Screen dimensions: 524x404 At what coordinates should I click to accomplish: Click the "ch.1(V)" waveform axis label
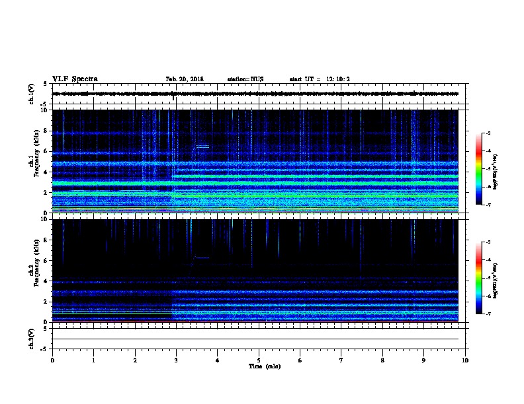32,94
